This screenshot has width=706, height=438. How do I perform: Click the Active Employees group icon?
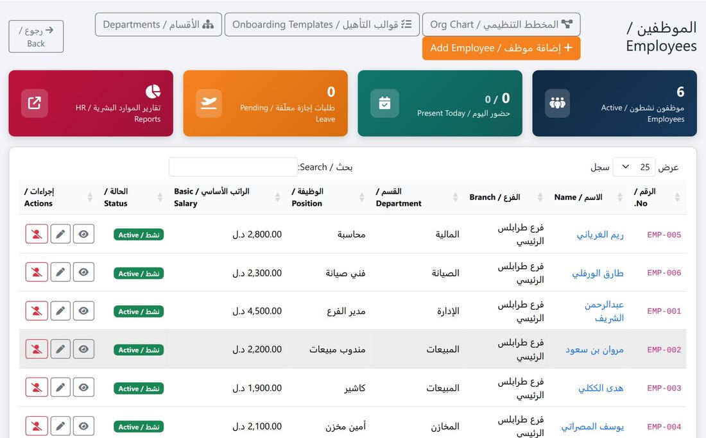pyautogui.click(x=557, y=103)
